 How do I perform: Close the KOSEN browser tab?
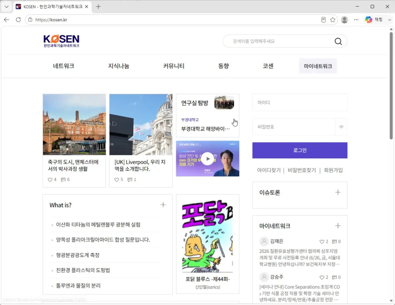[86, 7]
